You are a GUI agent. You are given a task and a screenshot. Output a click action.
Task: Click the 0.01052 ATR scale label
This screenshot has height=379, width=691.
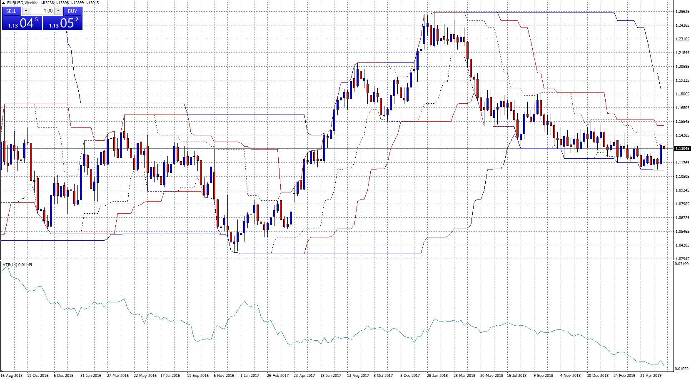pyautogui.click(x=682, y=369)
